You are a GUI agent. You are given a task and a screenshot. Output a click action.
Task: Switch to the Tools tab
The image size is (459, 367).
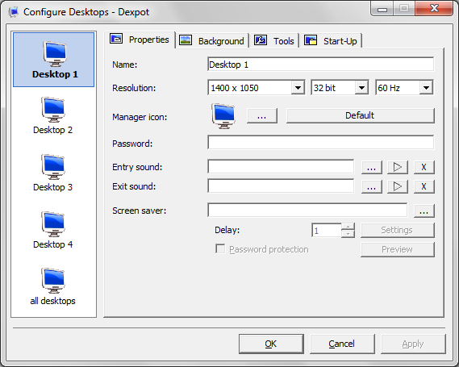[274, 40]
